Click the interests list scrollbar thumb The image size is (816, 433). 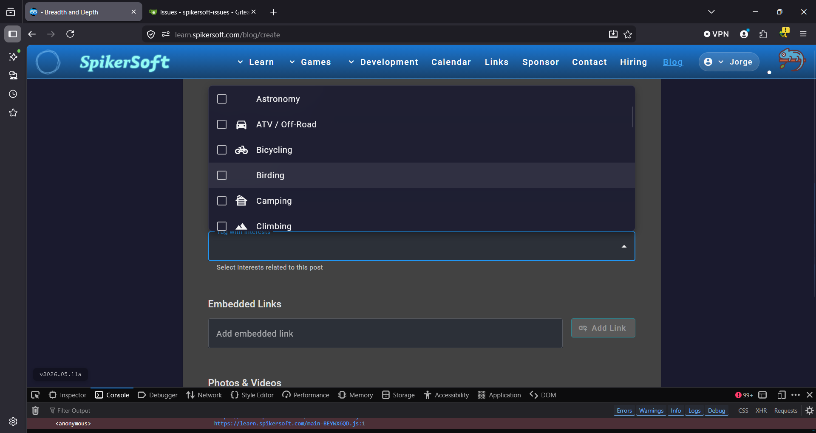[632, 117]
